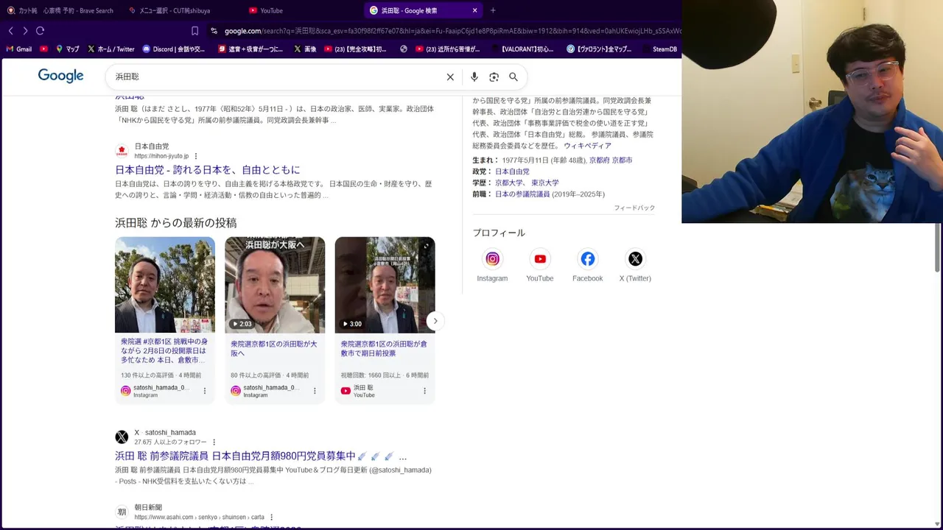Open link 衆院選京都1区の浜田聡が倉敷市で期日前投票
943x530 pixels.
click(x=384, y=348)
